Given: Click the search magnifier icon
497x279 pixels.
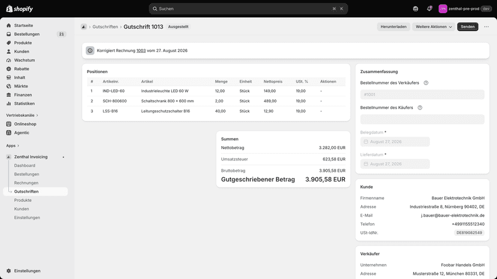Looking at the screenshot, I should click(x=155, y=9).
